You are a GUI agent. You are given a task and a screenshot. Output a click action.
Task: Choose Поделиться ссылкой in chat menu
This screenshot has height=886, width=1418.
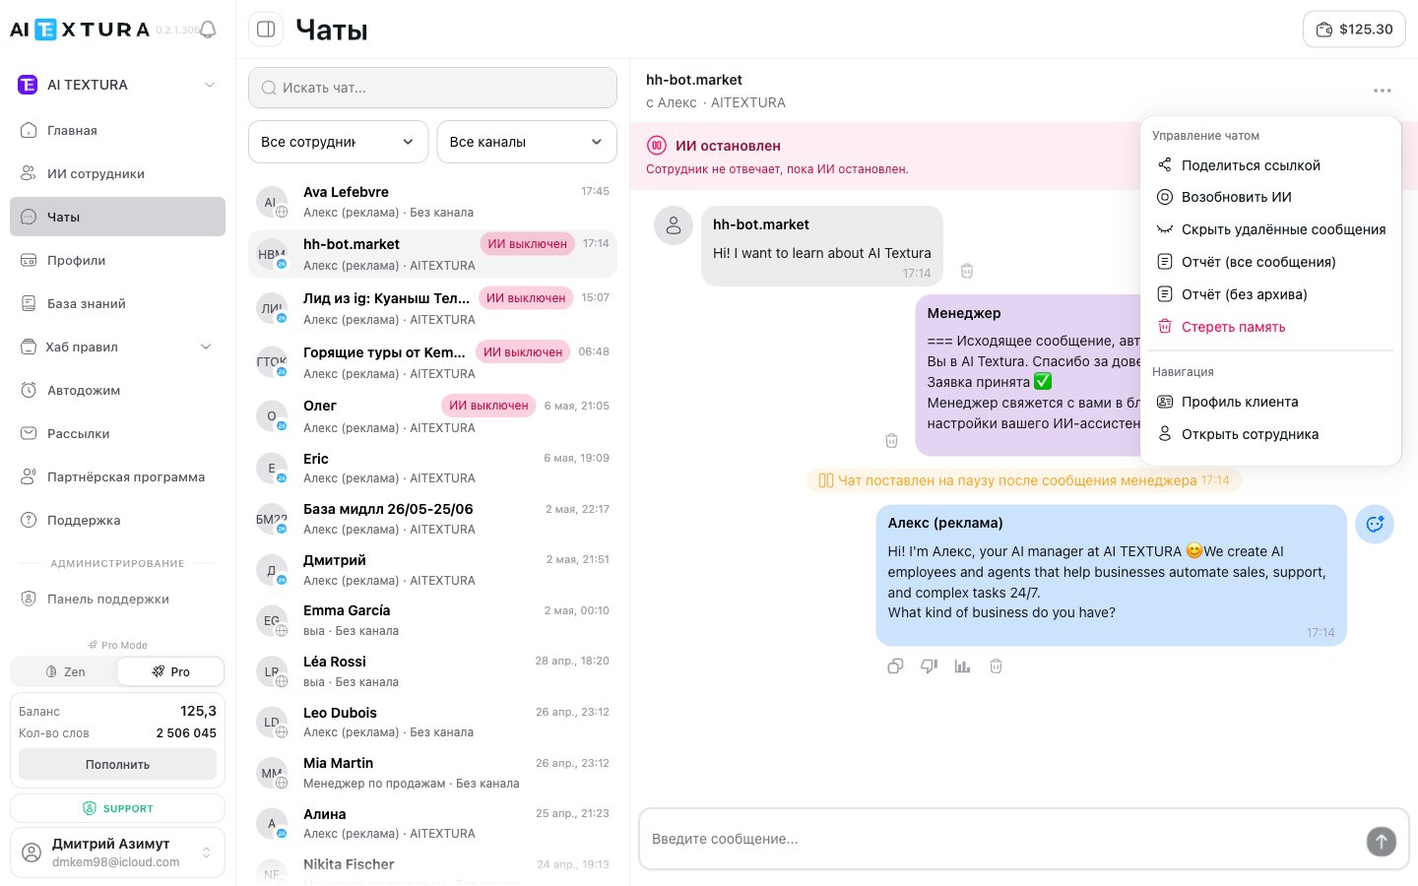pos(1270,165)
